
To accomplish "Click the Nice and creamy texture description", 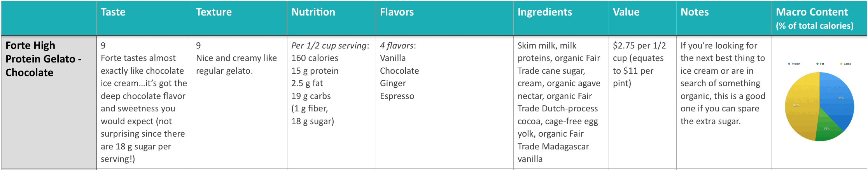I will [x=236, y=64].
